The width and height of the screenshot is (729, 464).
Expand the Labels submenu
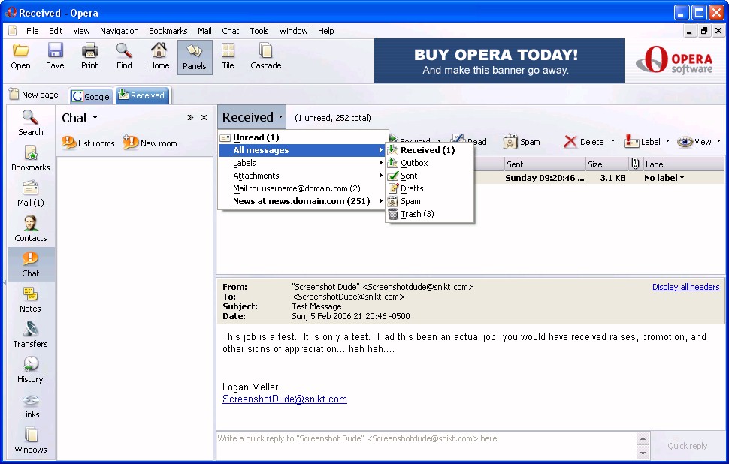point(303,163)
